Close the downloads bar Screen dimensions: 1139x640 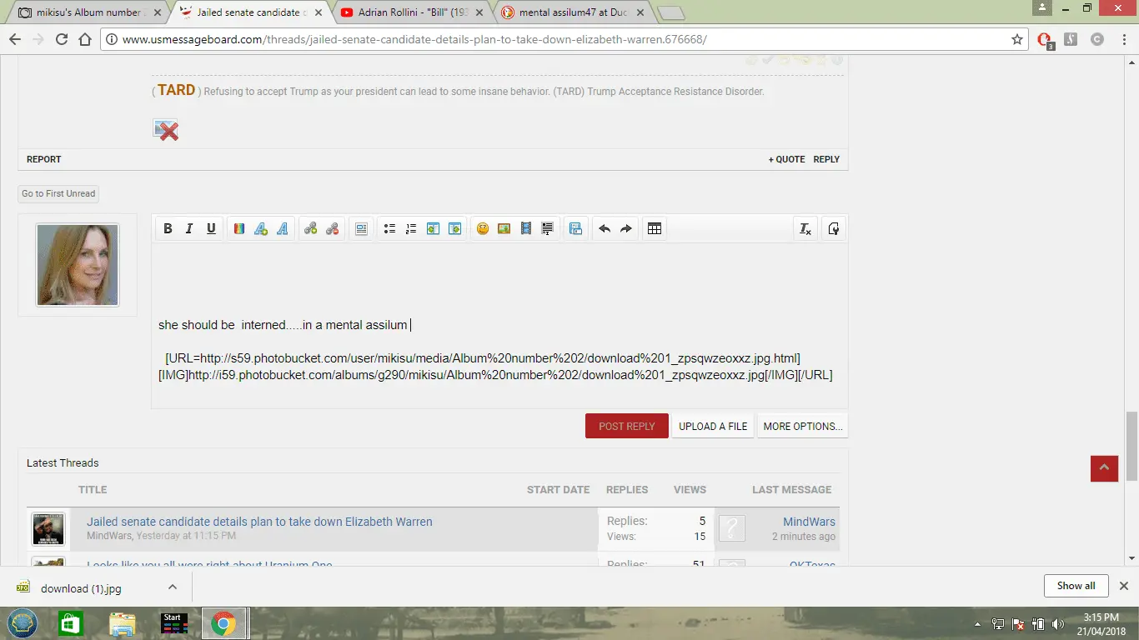click(1123, 586)
